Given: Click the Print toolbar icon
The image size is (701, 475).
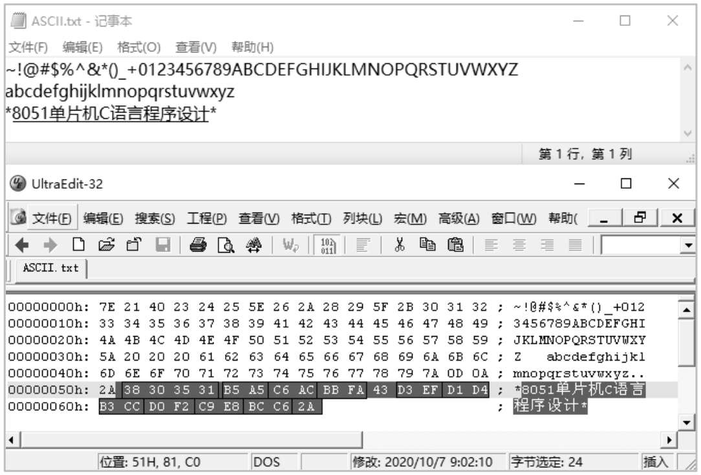Looking at the screenshot, I should click(x=198, y=245).
